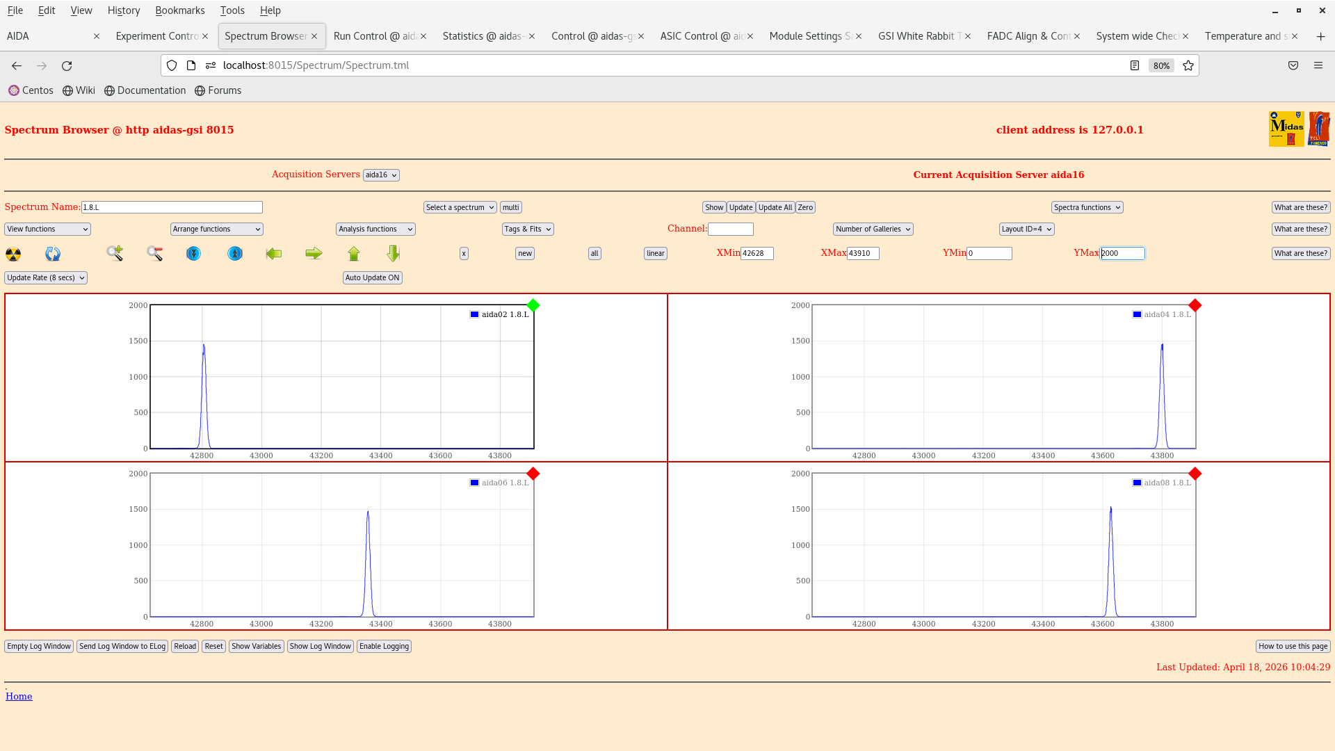The width and height of the screenshot is (1335, 751).
Task: Click the green right arrow icon
Action: pos(314,254)
